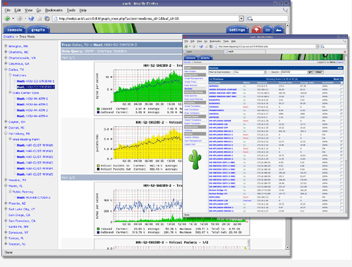This screenshot has height=267, width=352.
Task: Open the rear window URL history dropdown arrow
Action: click(x=241, y=19)
